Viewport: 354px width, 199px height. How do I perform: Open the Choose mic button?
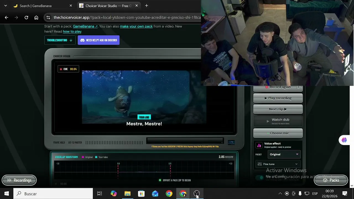(278, 133)
